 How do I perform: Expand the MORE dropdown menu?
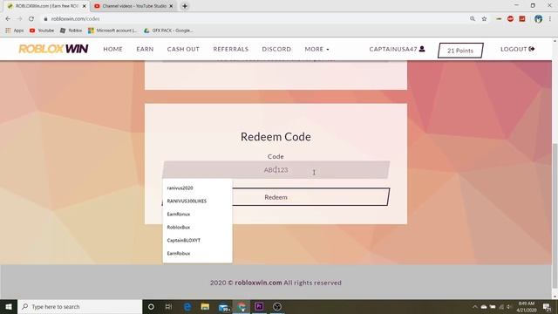[316, 49]
